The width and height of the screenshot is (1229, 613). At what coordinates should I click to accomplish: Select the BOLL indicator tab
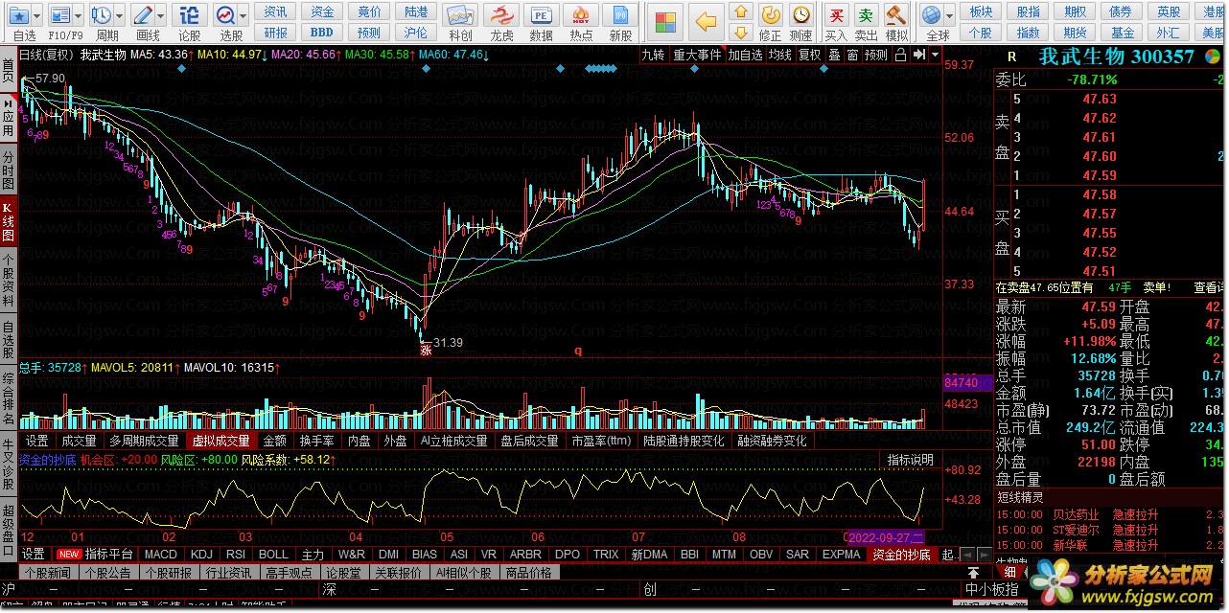[274, 555]
